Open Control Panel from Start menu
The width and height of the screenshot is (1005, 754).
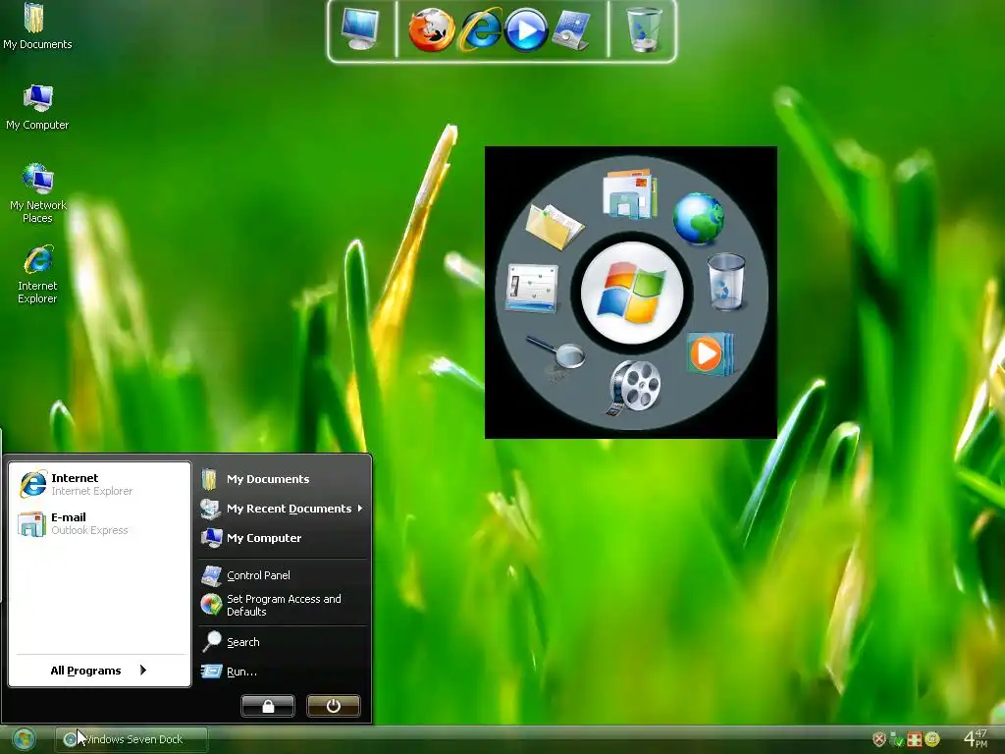click(x=283, y=575)
